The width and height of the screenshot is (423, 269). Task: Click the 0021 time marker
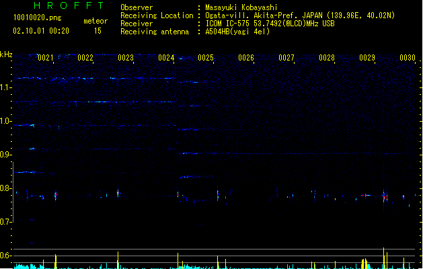coord(45,58)
